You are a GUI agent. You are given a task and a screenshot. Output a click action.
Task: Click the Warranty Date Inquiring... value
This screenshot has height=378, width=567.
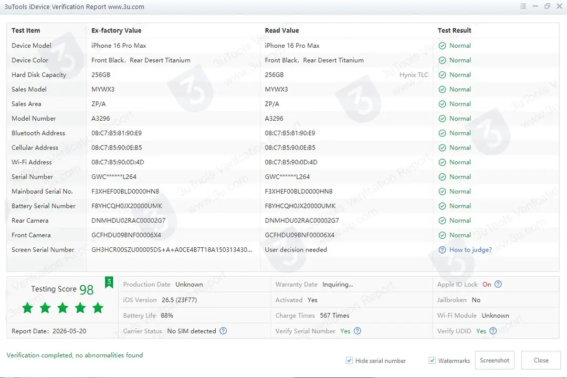[338, 285]
